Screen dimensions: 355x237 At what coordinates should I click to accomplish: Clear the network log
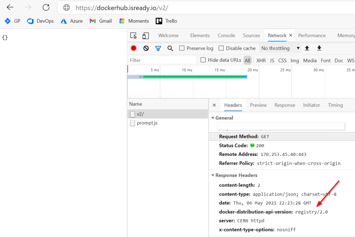click(146, 48)
